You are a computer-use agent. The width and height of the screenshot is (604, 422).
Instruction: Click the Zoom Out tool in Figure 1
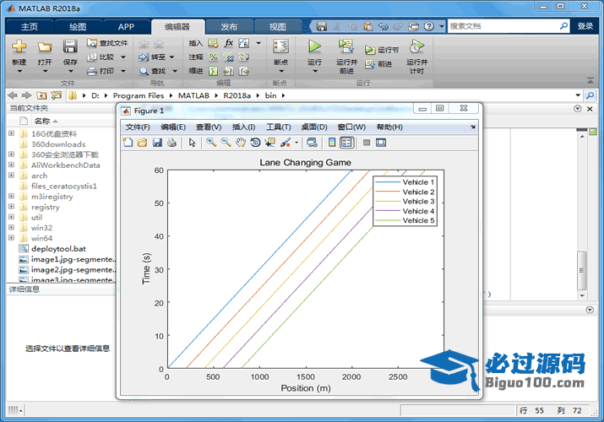[226, 143]
